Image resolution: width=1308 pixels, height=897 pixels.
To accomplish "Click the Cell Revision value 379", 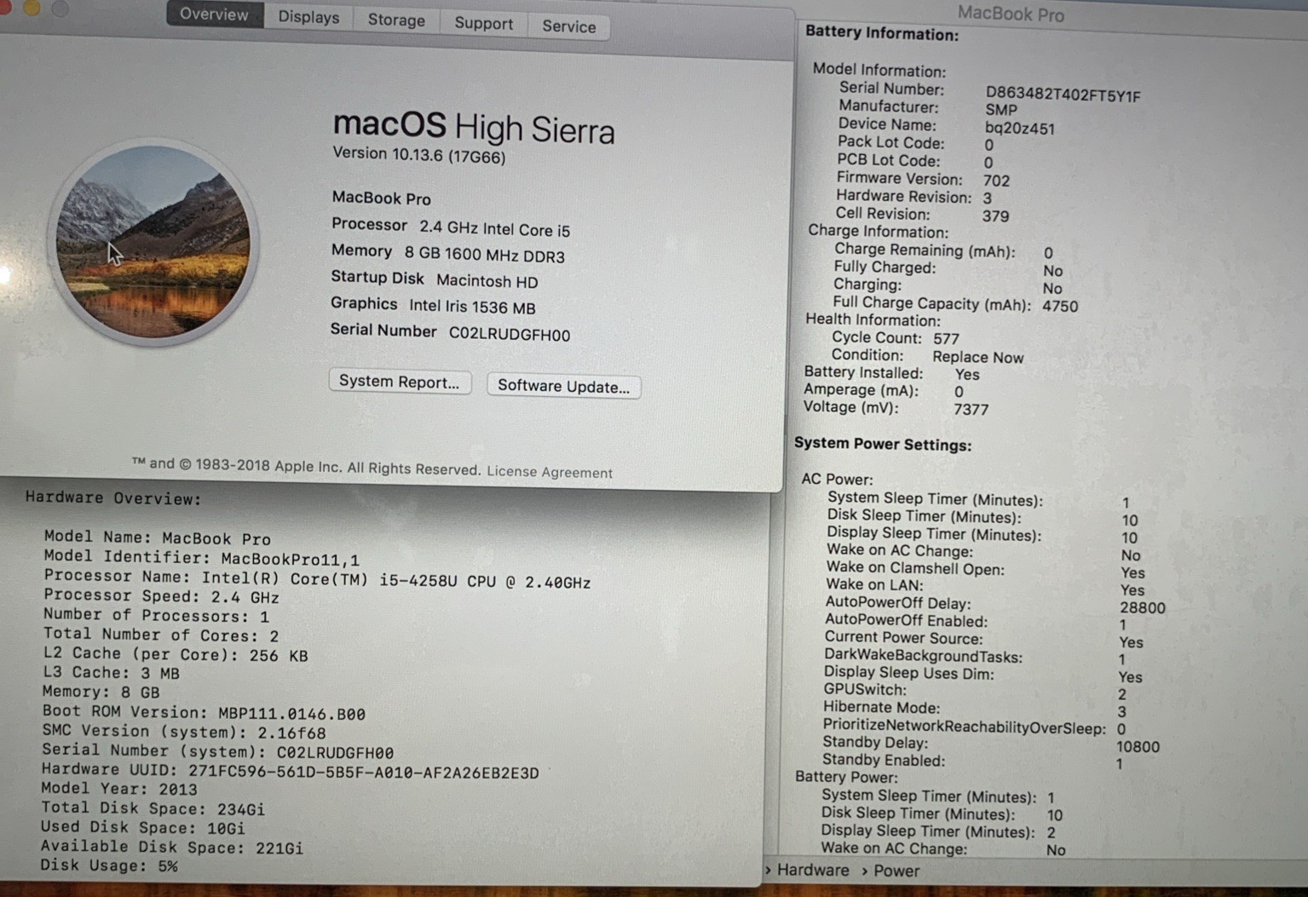I will tap(995, 216).
